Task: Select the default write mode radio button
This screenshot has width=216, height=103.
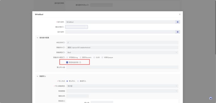Action: click(67, 81)
